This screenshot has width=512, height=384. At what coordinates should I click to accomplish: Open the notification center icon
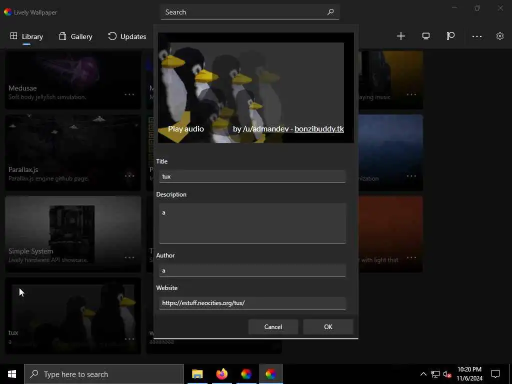[495, 374]
